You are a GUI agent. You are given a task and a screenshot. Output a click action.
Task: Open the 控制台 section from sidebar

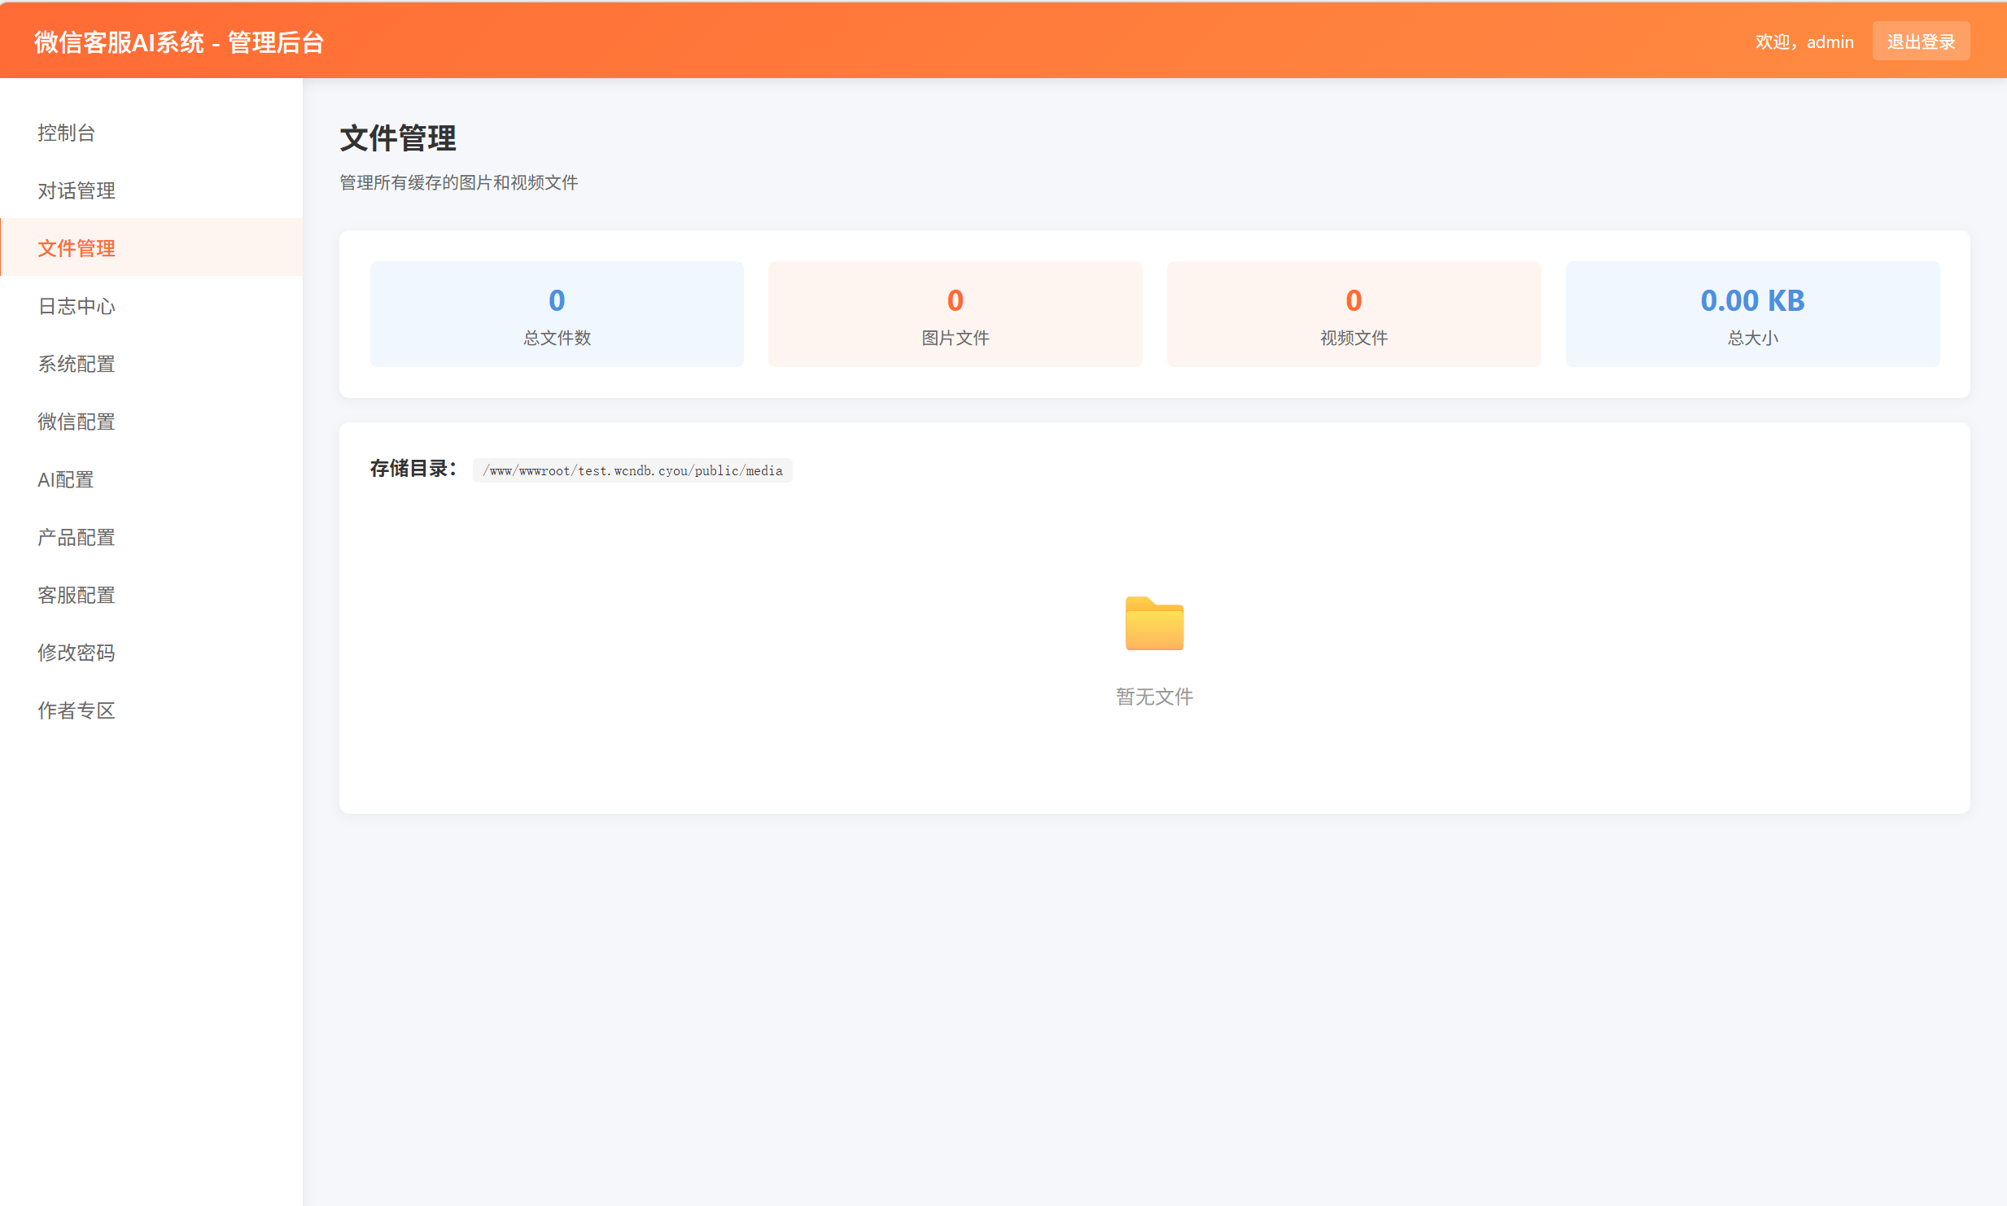point(68,132)
